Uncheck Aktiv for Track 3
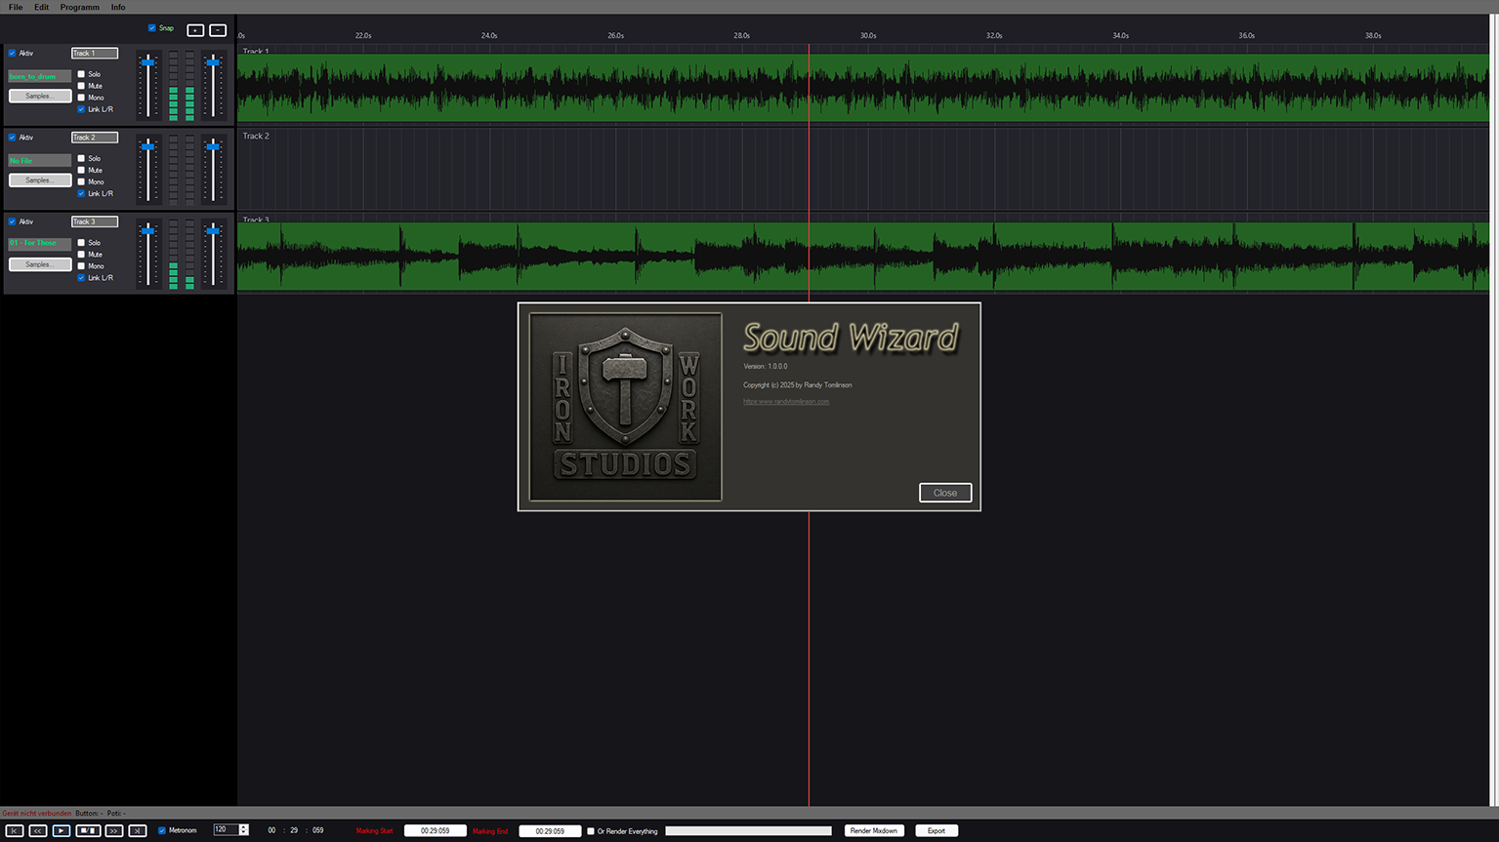1499x842 pixels. coord(12,221)
